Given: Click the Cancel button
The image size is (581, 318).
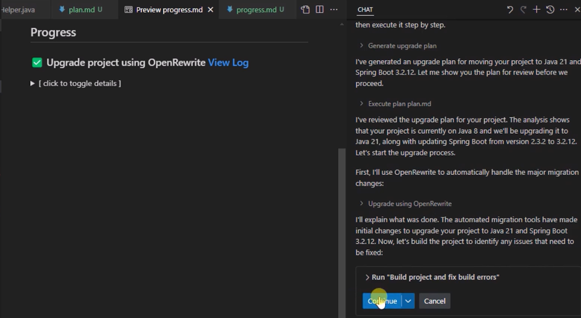Looking at the screenshot, I should [435, 301].
